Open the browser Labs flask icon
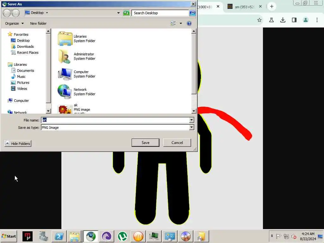Screen dimensions: 324x243 271,20
